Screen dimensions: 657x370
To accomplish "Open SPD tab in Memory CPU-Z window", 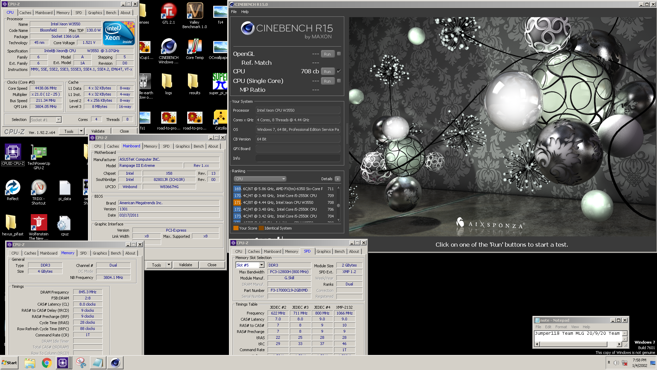I will (x=83, y=253).
